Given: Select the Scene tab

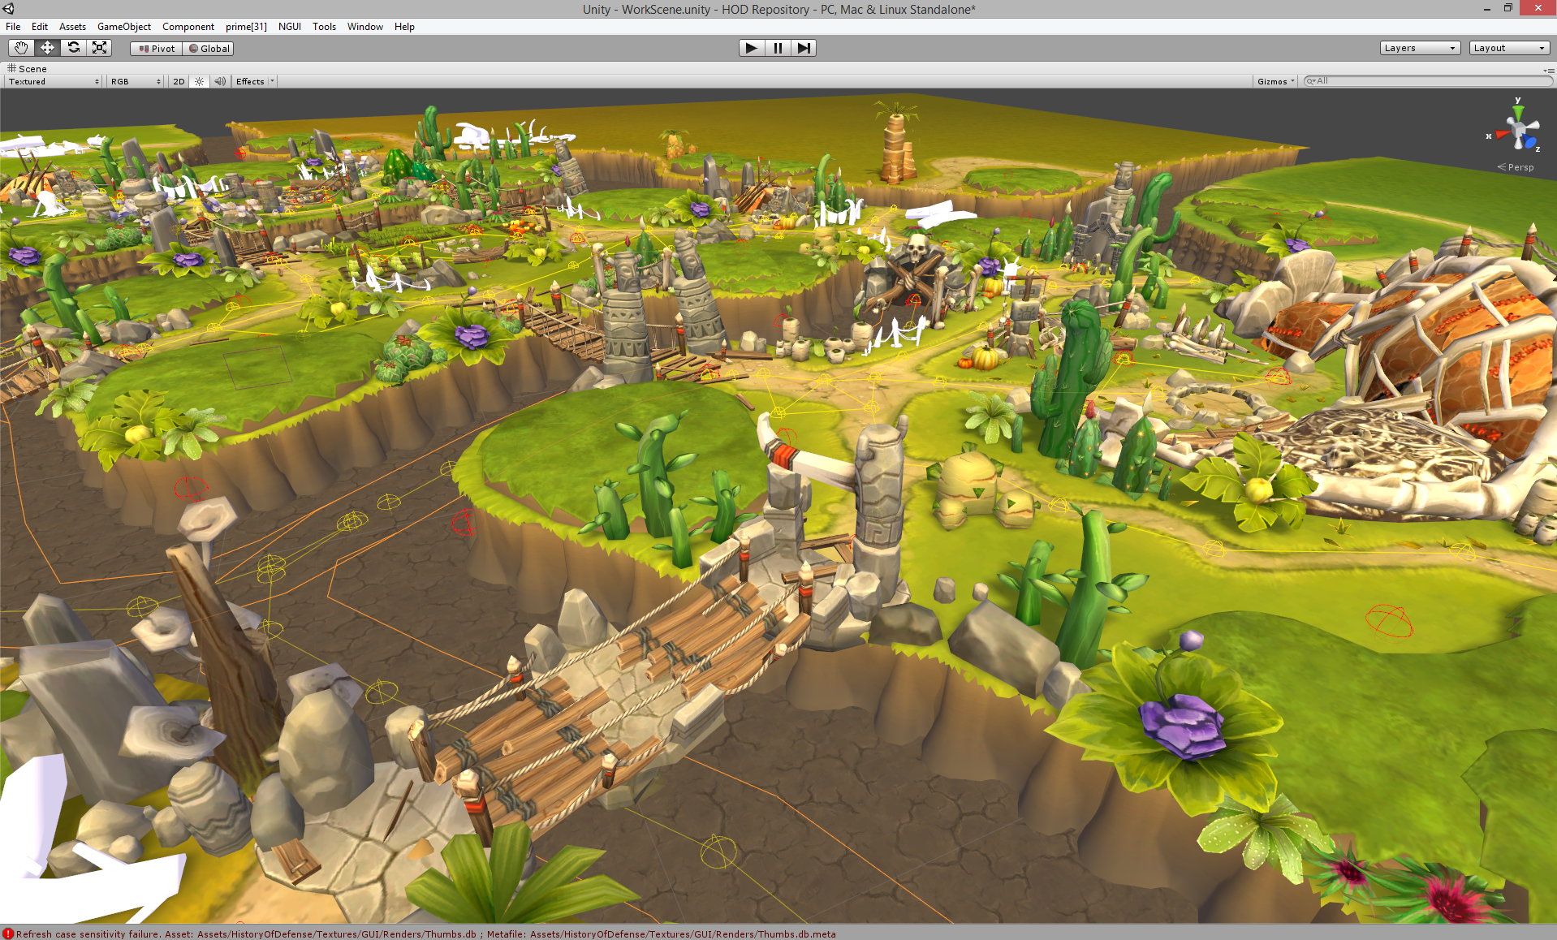Looking at the screenshot, I should pyautogui.click(x=28, y=69).
